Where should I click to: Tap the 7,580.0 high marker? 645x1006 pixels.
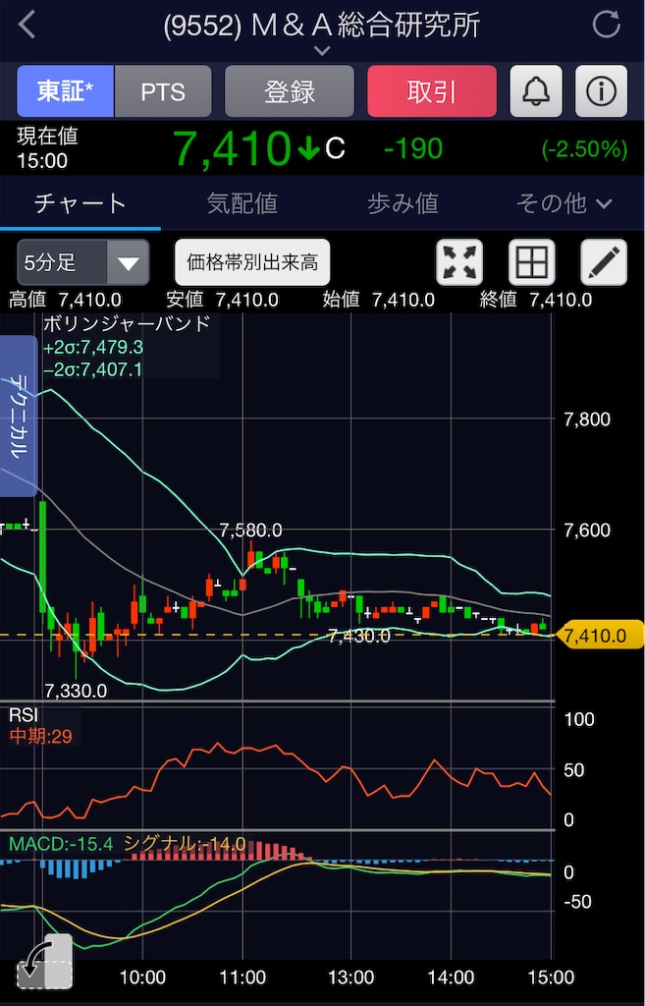250,531
